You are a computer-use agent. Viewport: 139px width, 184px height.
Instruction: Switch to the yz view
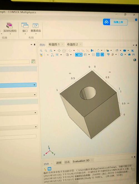coord(83,51)
